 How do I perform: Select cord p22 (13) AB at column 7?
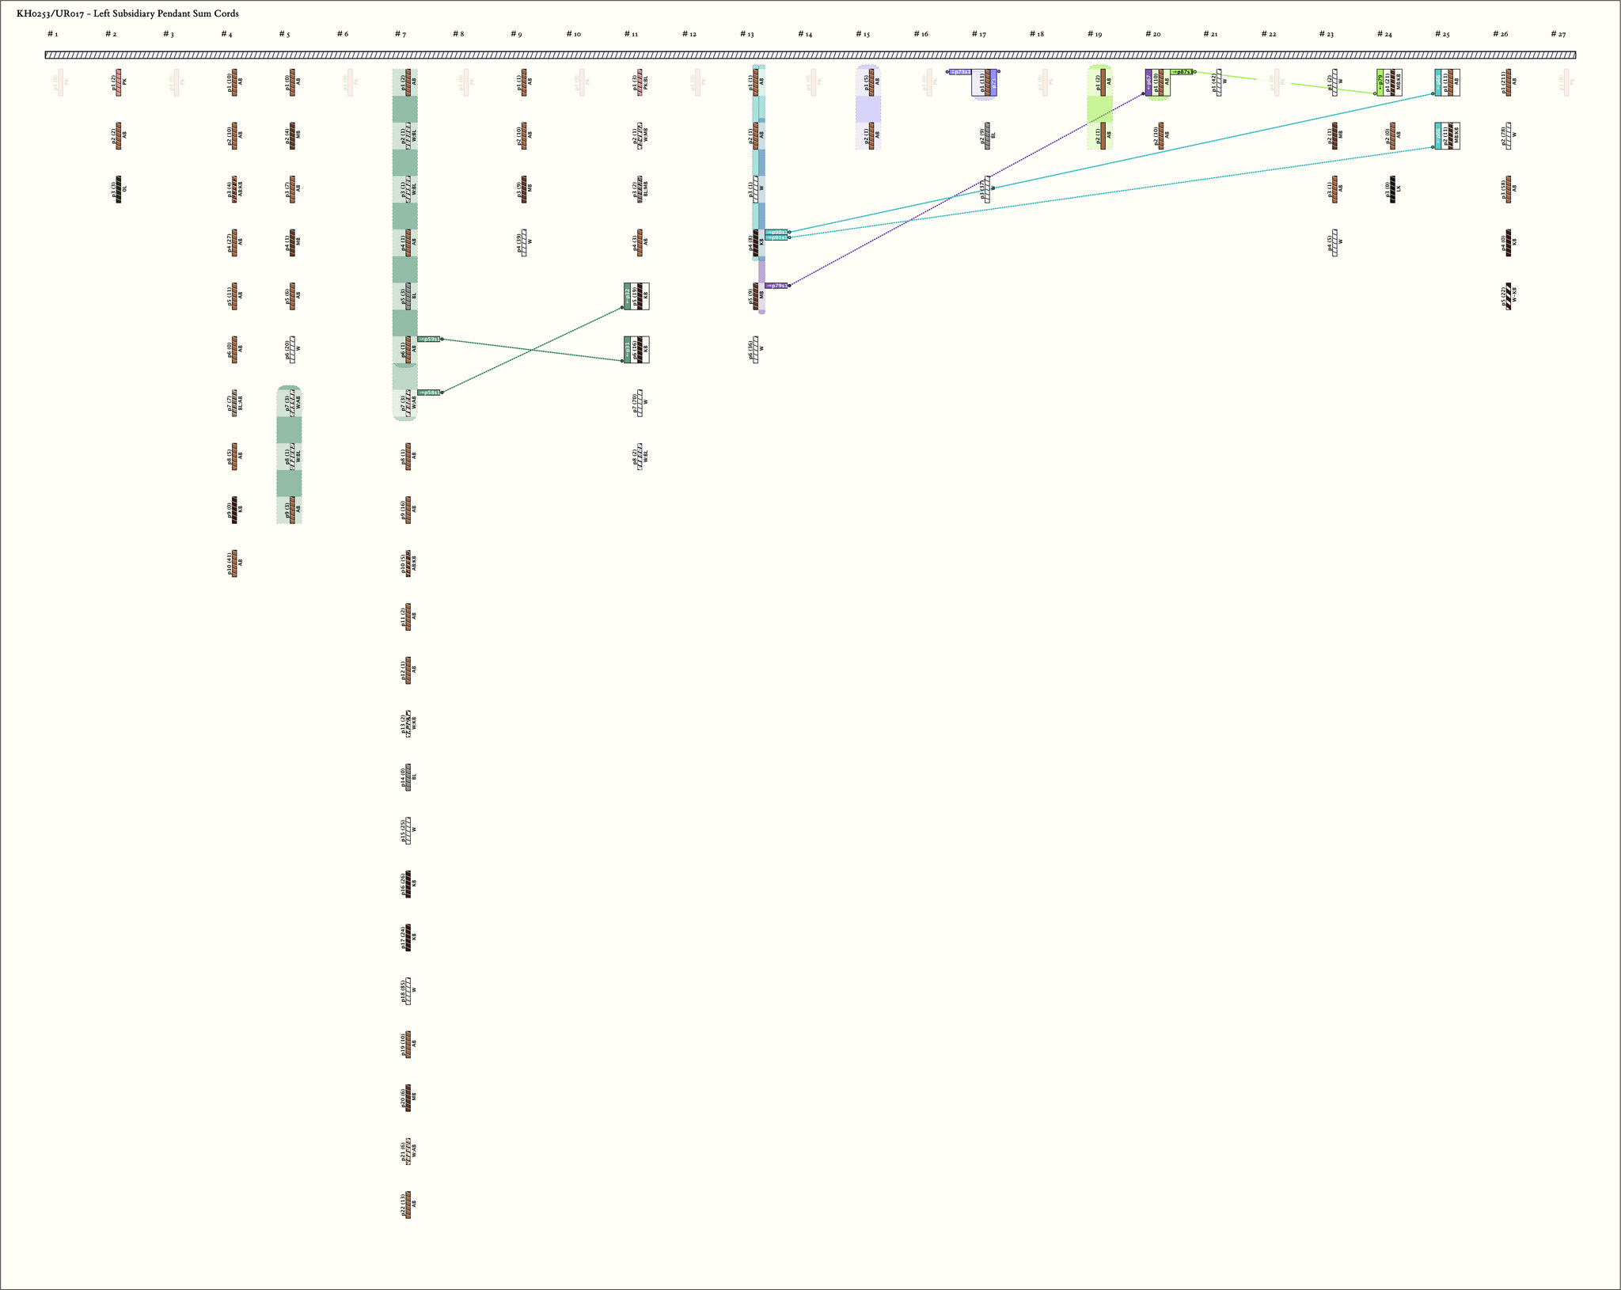[408, 1205]
